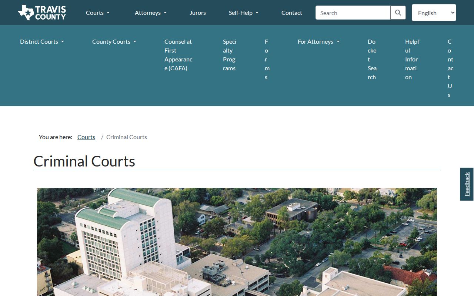Click the Criminal Courts breadcrumb text

tap(127, 137)
